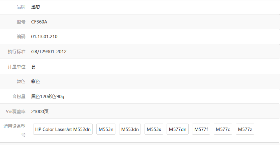Image resolution: width=280 pixels, height=145 pixels.
Task: Click the standard value GB/T29301-2012
Action: point(49,52)
